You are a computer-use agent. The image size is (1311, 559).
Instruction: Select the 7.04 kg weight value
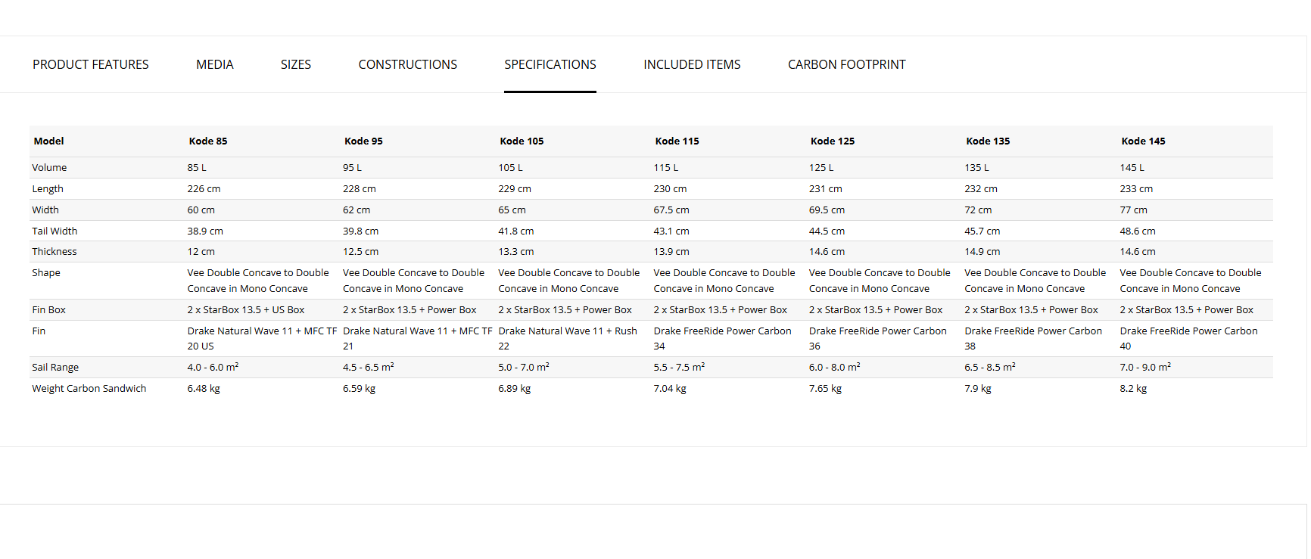click(670, 388)
